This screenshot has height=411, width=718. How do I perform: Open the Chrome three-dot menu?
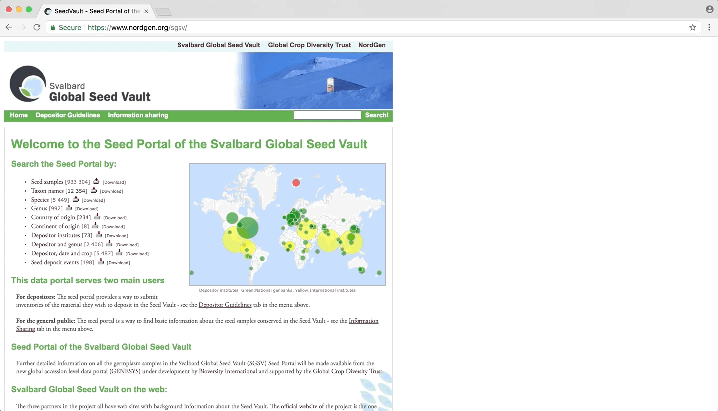(709, 28)
